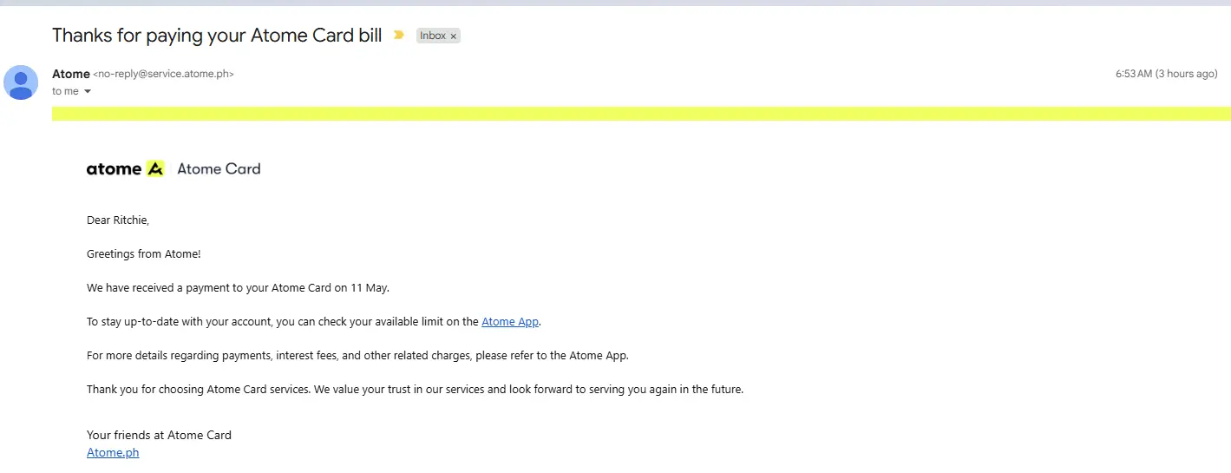Viewport: 1231px width, 473px height.
Task: Click the 'Atome Card' header text beside logo
Action: (x=219, y=168)
